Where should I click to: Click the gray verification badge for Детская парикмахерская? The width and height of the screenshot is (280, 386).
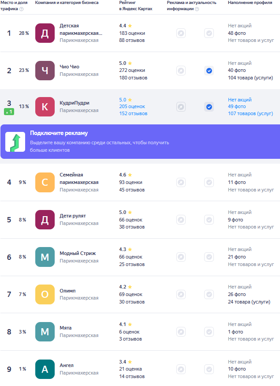(x=209, y=33)
